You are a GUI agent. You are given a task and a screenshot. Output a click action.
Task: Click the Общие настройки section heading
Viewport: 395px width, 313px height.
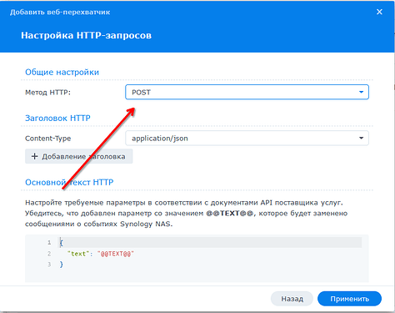pos(62,72)
